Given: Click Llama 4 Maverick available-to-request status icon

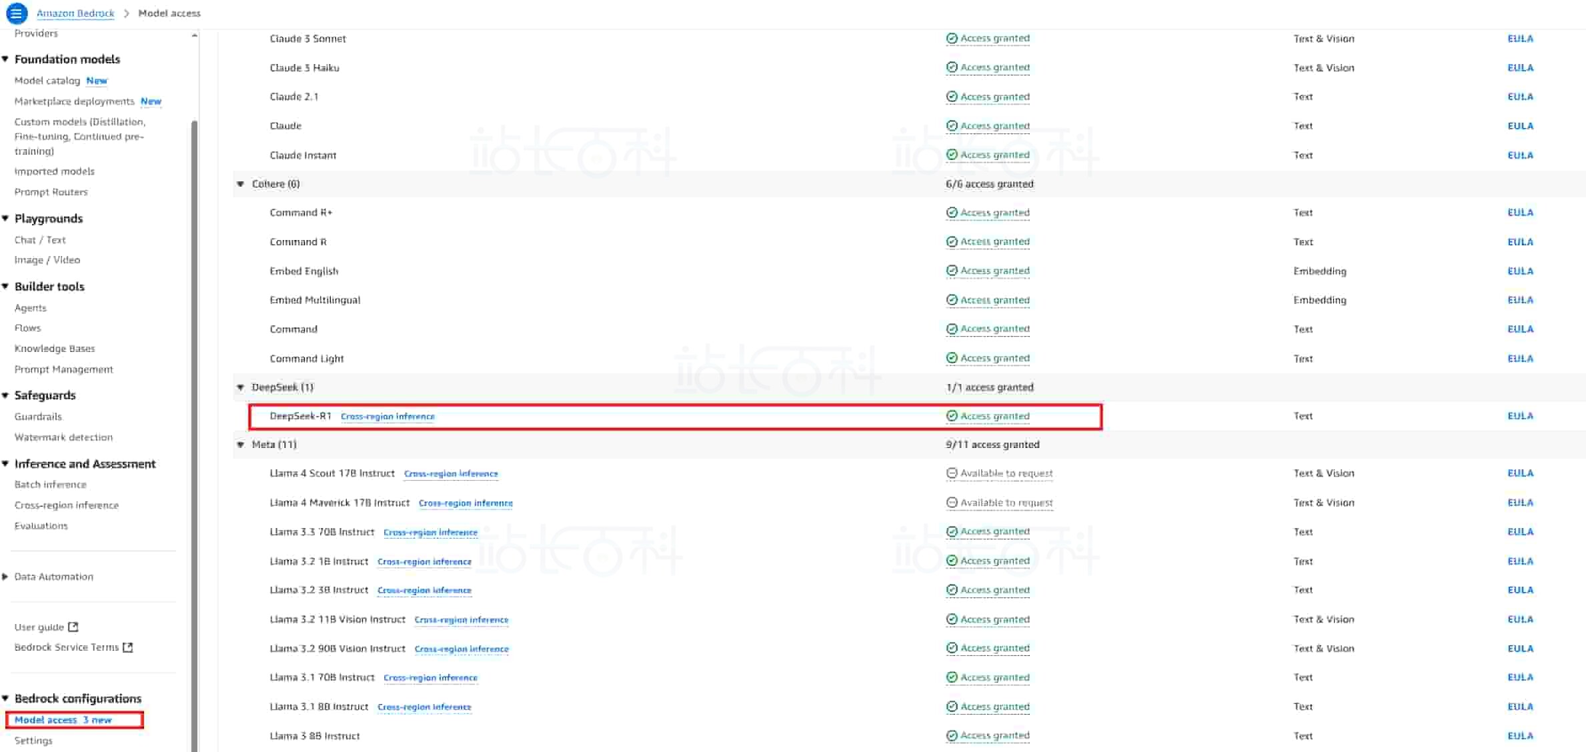Looking at the screenshot, I should pos(952,503).
